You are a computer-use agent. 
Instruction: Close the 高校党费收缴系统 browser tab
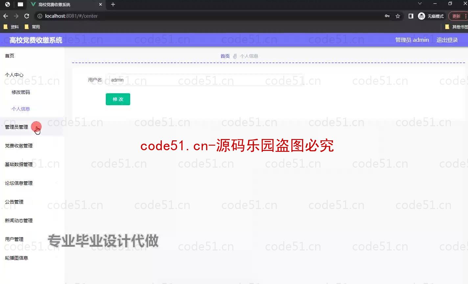(101, 4)
